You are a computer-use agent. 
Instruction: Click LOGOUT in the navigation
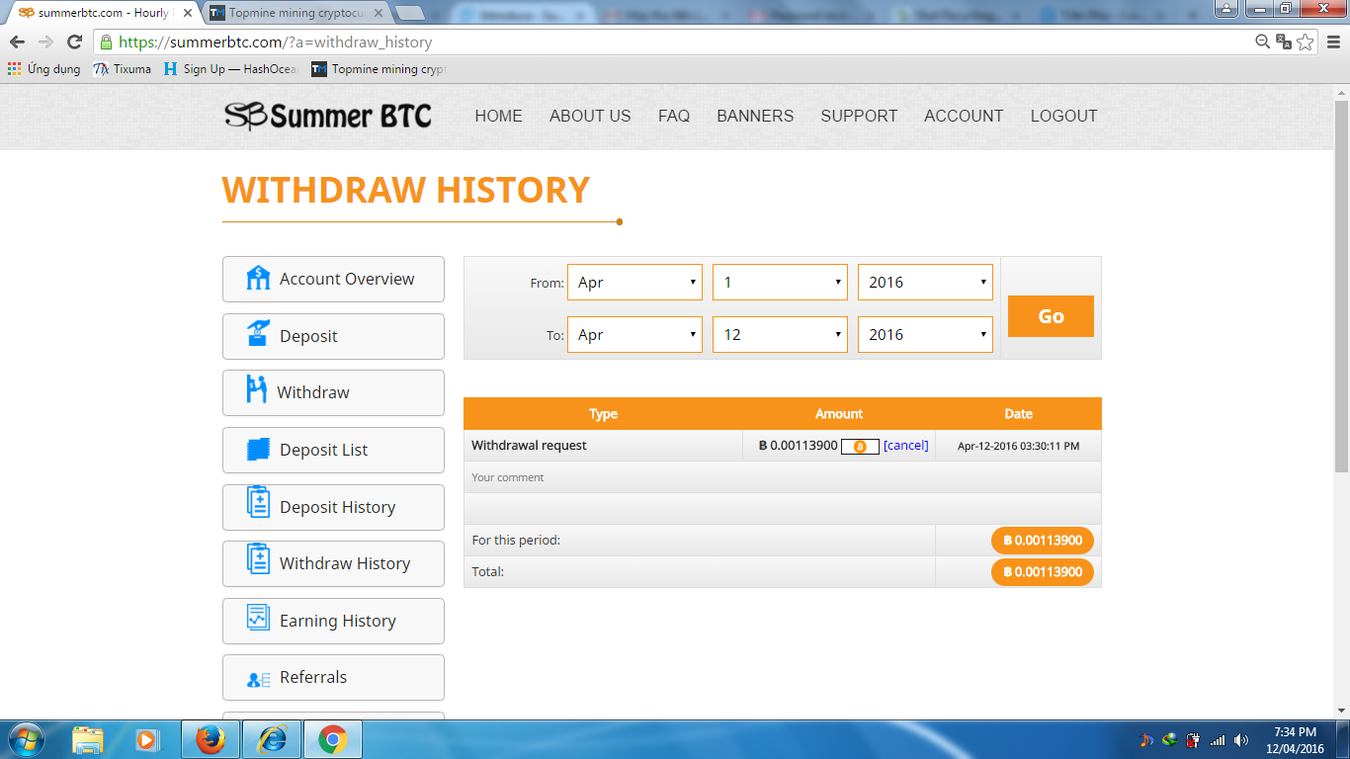click(x=1063, y=116)
